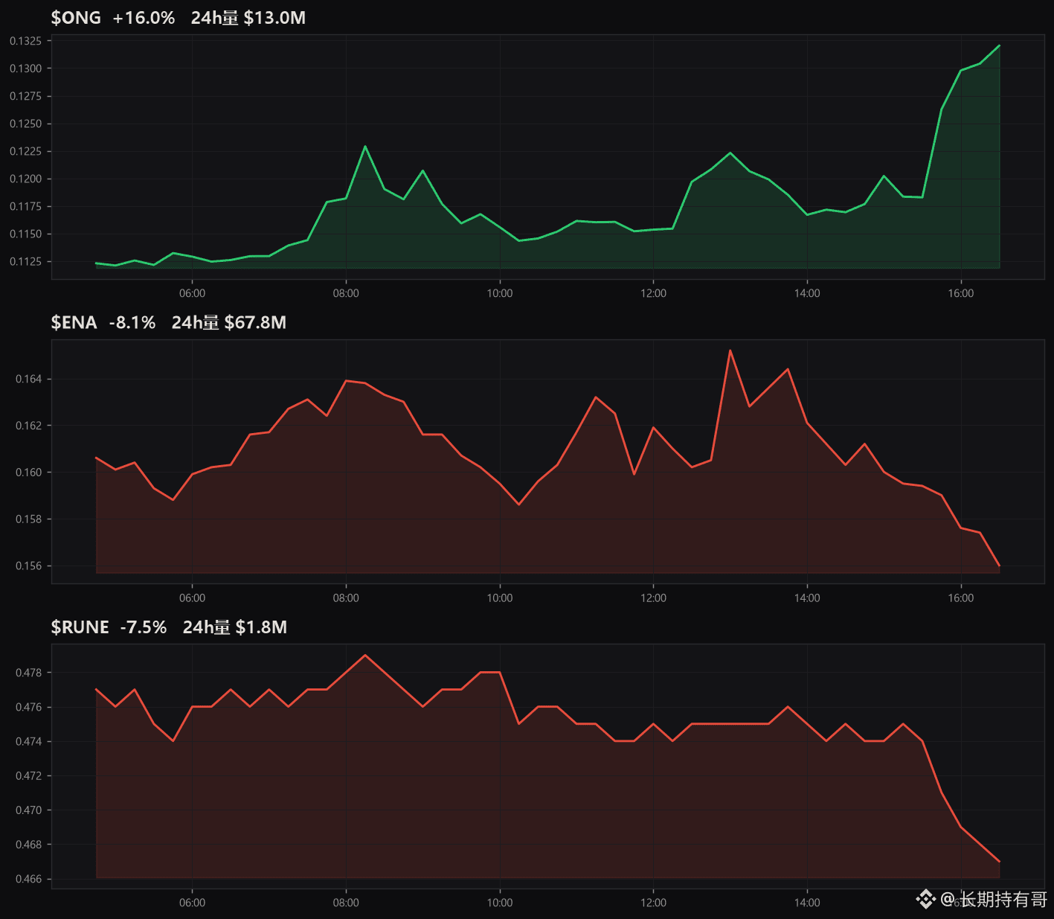Select the 0.468 y-axis tick on $RUNE chart

pyautogui.click(x=29, y=845)
